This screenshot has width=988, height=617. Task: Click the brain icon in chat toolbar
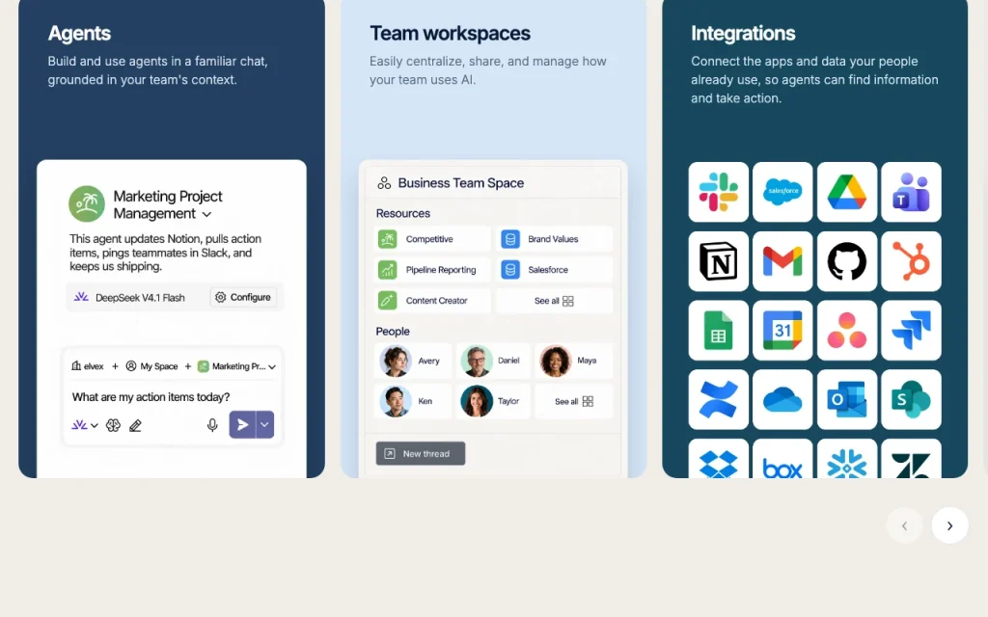pos(113,425)
